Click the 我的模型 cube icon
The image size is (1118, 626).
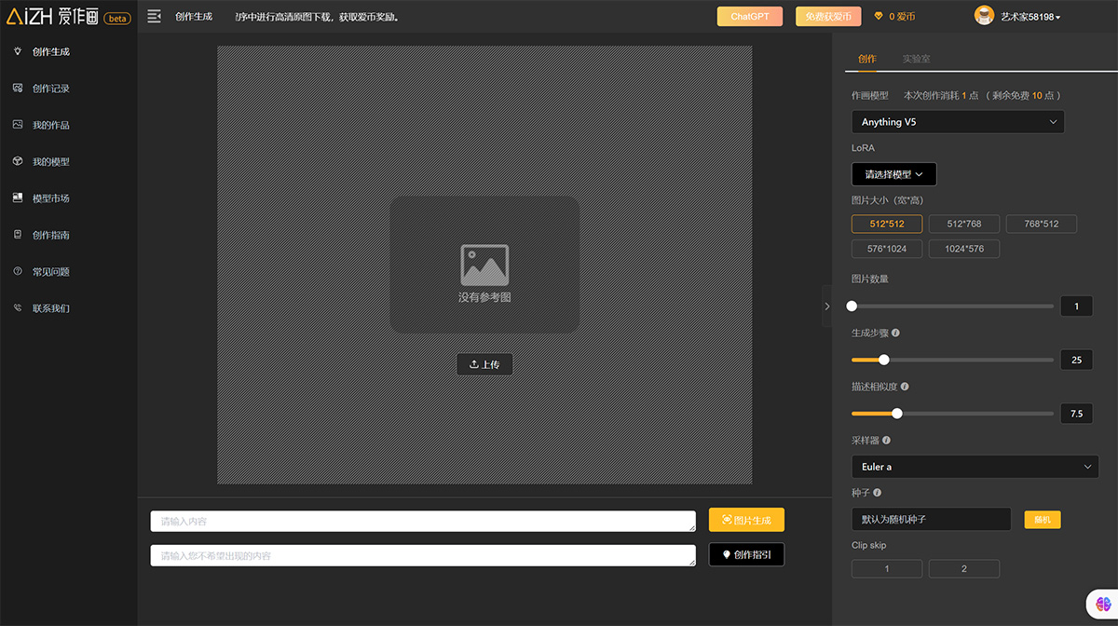point(17,161)
